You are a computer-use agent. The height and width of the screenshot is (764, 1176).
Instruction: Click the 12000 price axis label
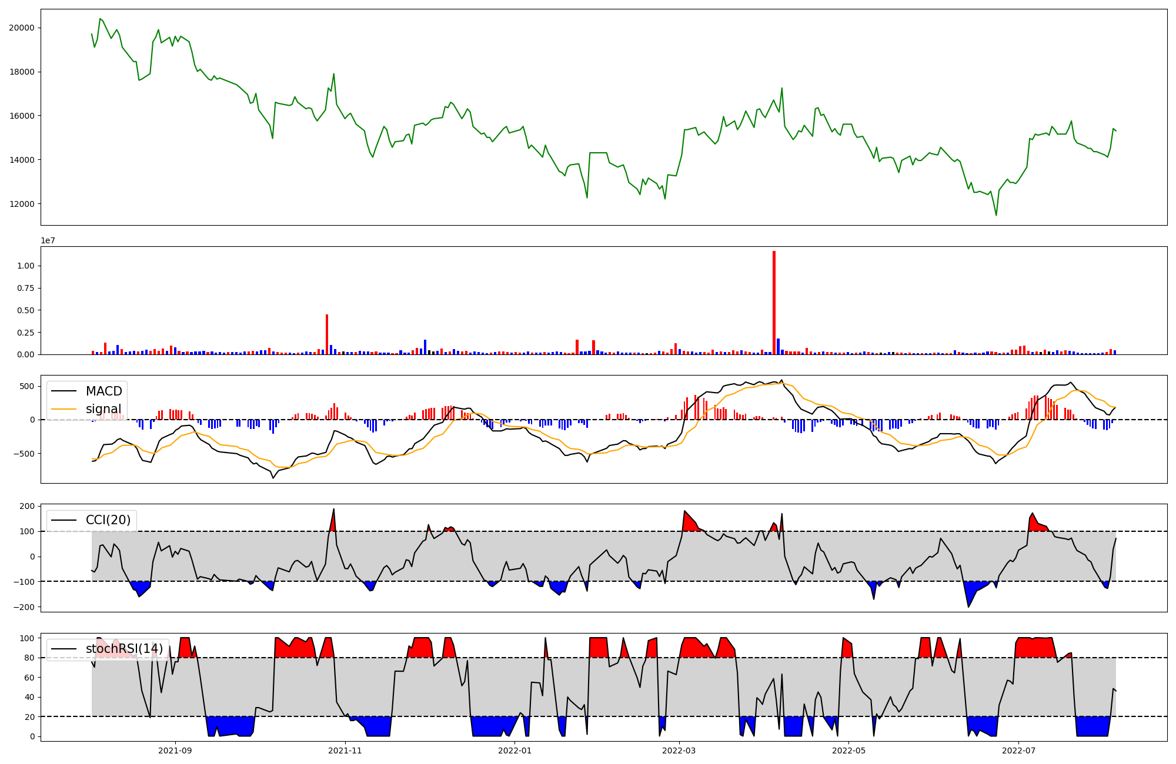pyautogui.click(x=21, y=204)
